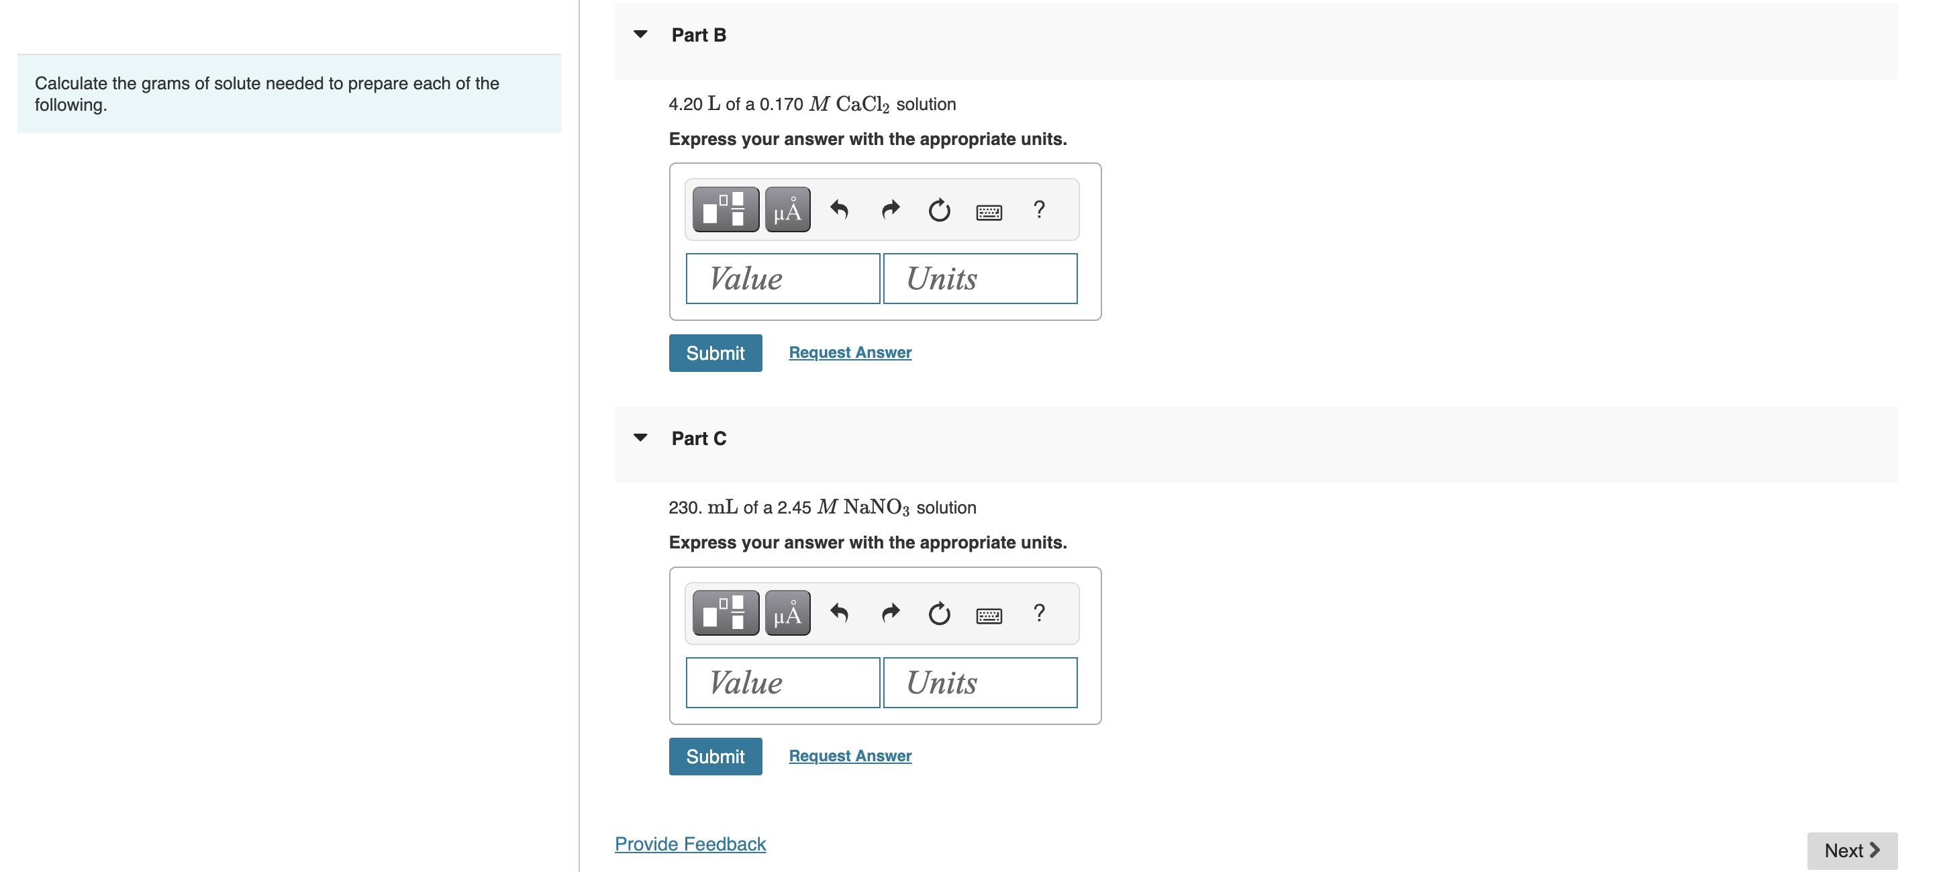Click the undo arrow in Part C toolbar
The image size is (1933, 872).
click(839, 613)
